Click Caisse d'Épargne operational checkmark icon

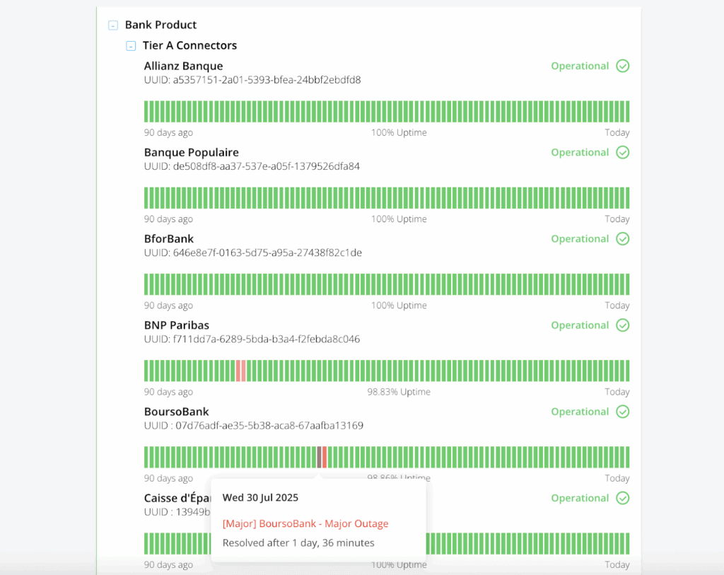tap(622, 498)
